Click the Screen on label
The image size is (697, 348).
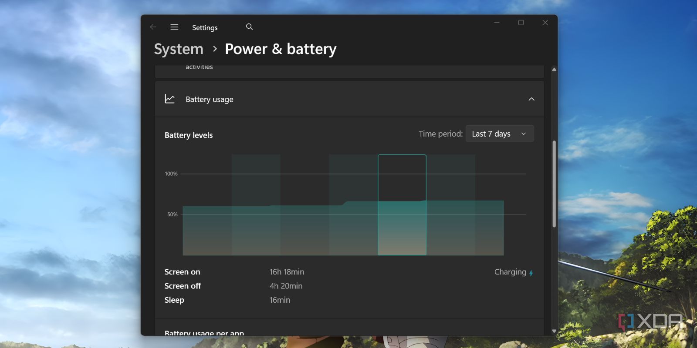[182, 272]
